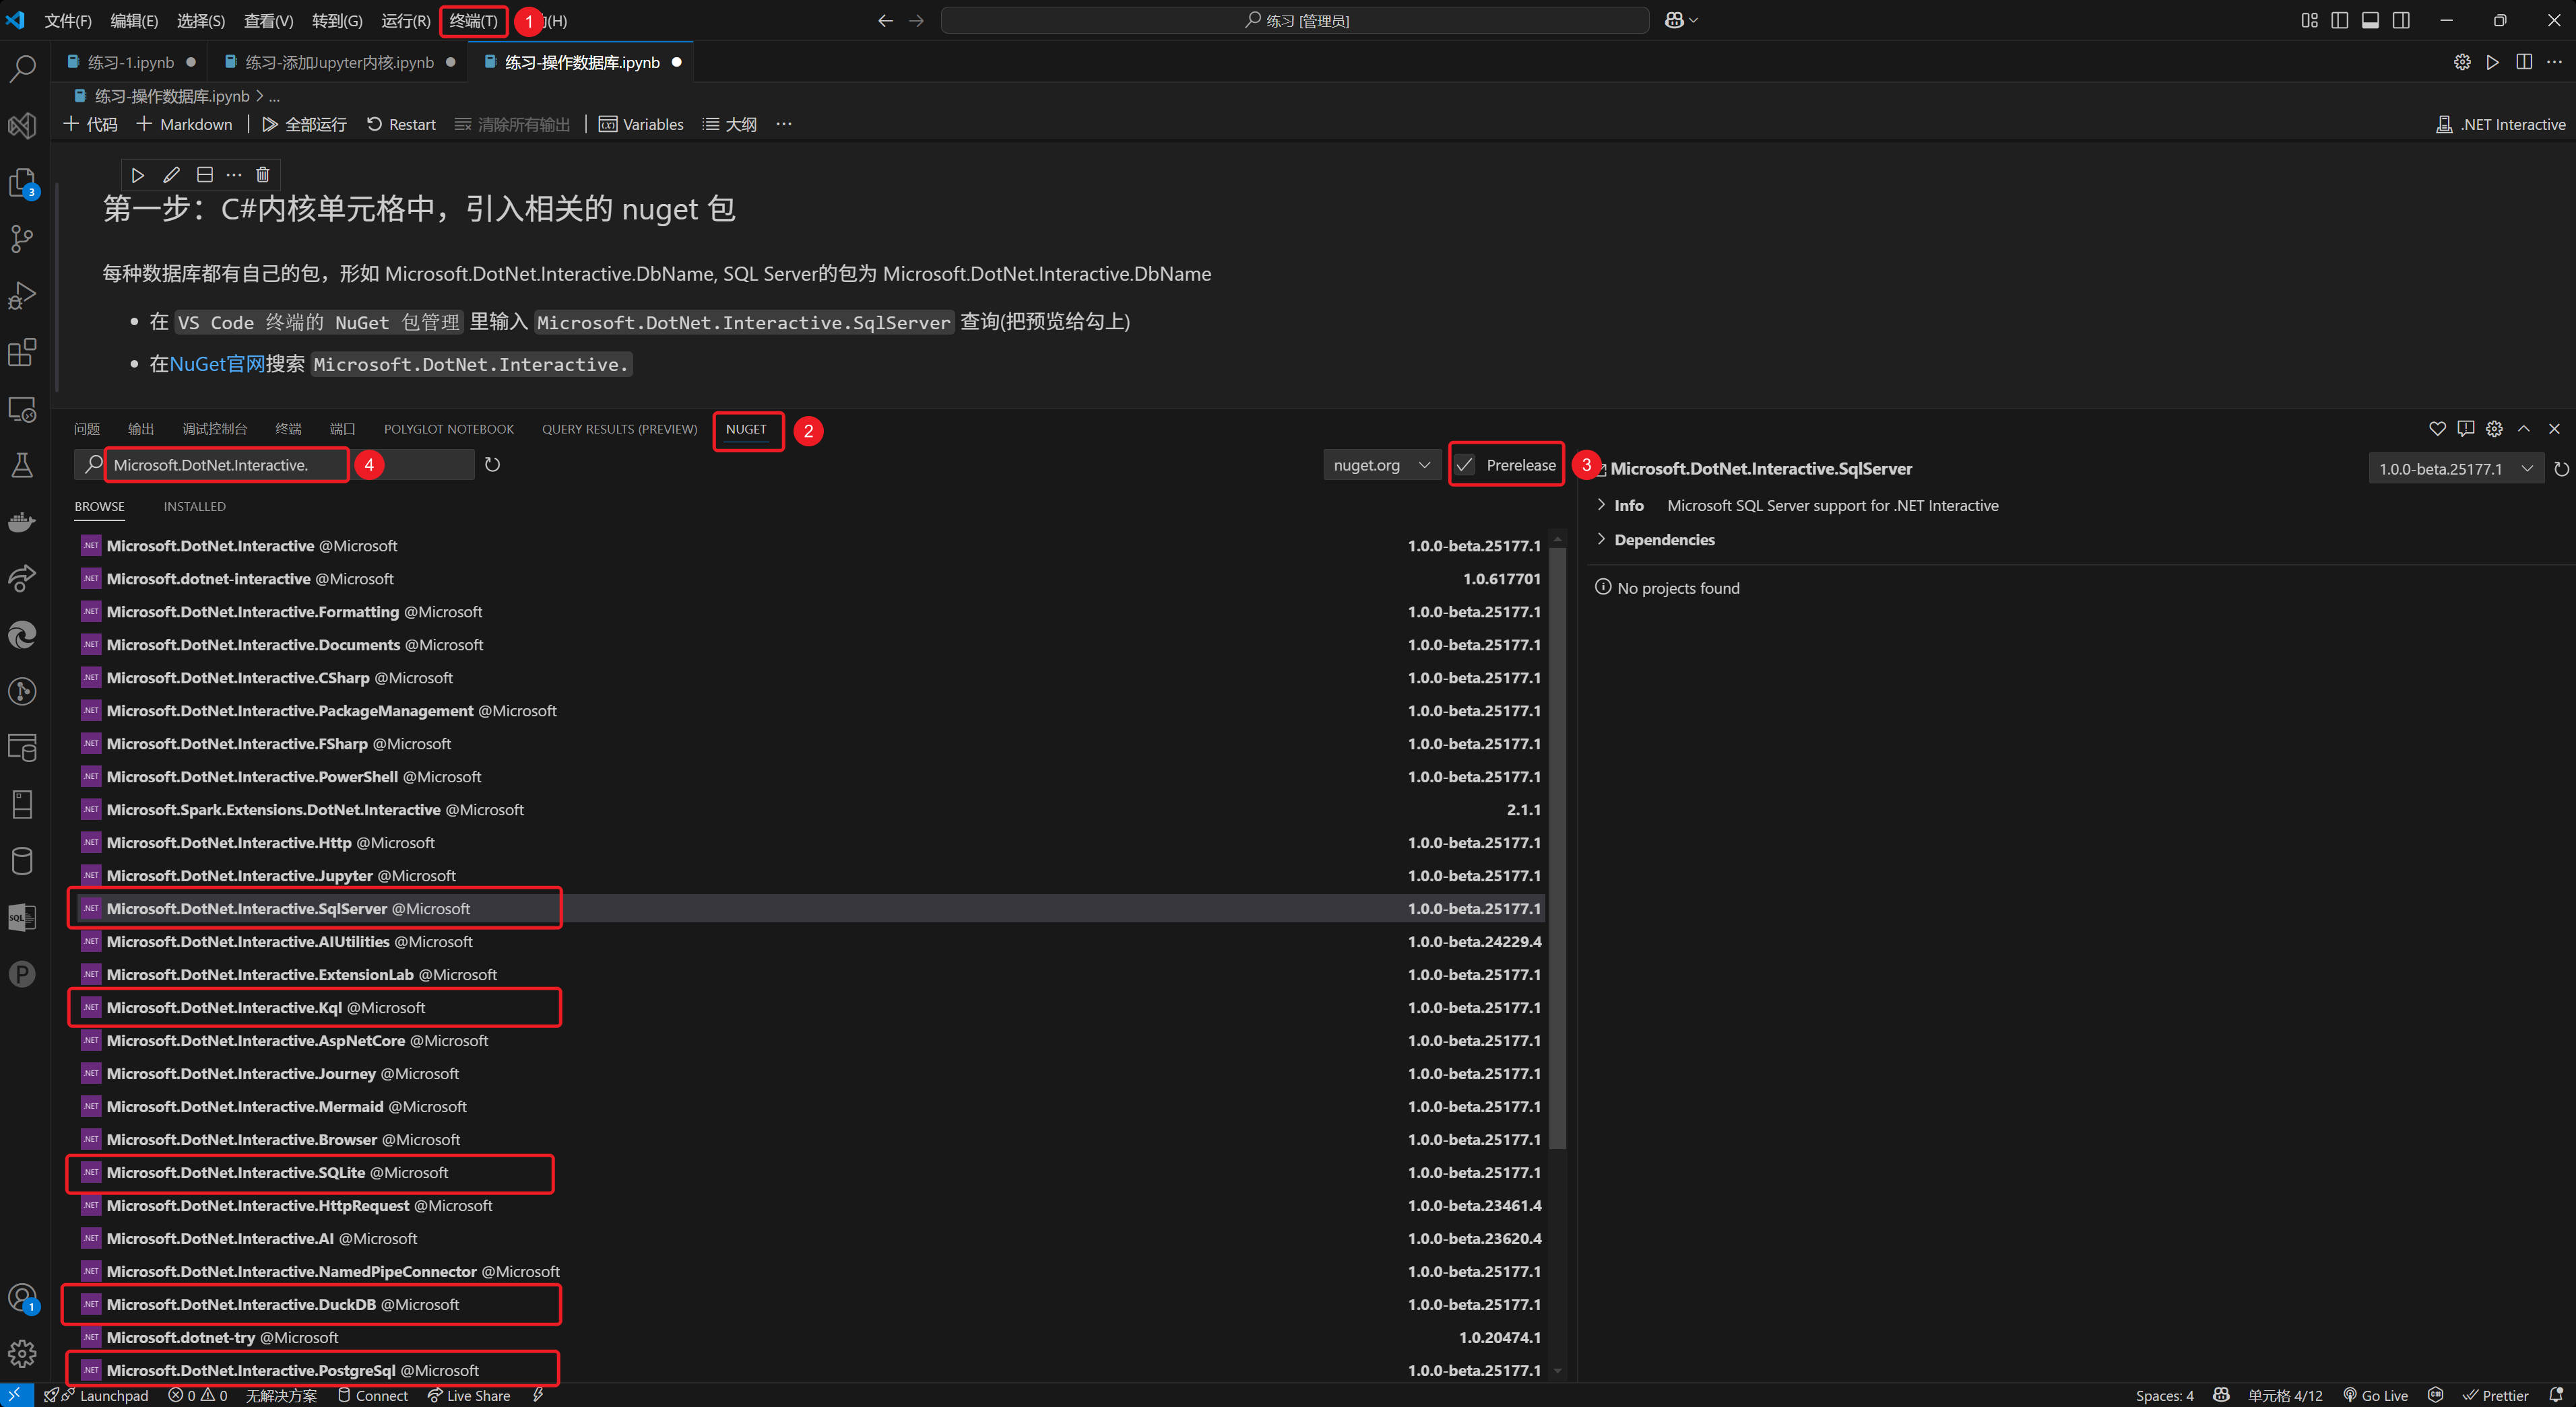2576x1407 pixels.
Task: Refresh the NuGet package search results
Action: pos(492,465)
